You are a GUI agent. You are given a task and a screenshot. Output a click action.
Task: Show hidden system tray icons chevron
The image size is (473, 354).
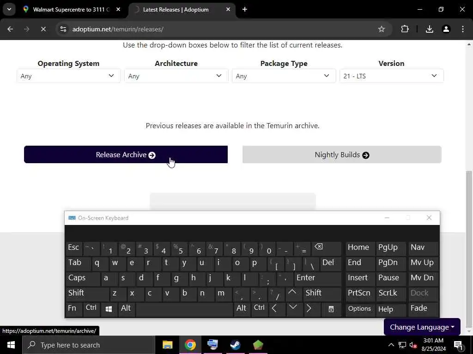point(391,345)
